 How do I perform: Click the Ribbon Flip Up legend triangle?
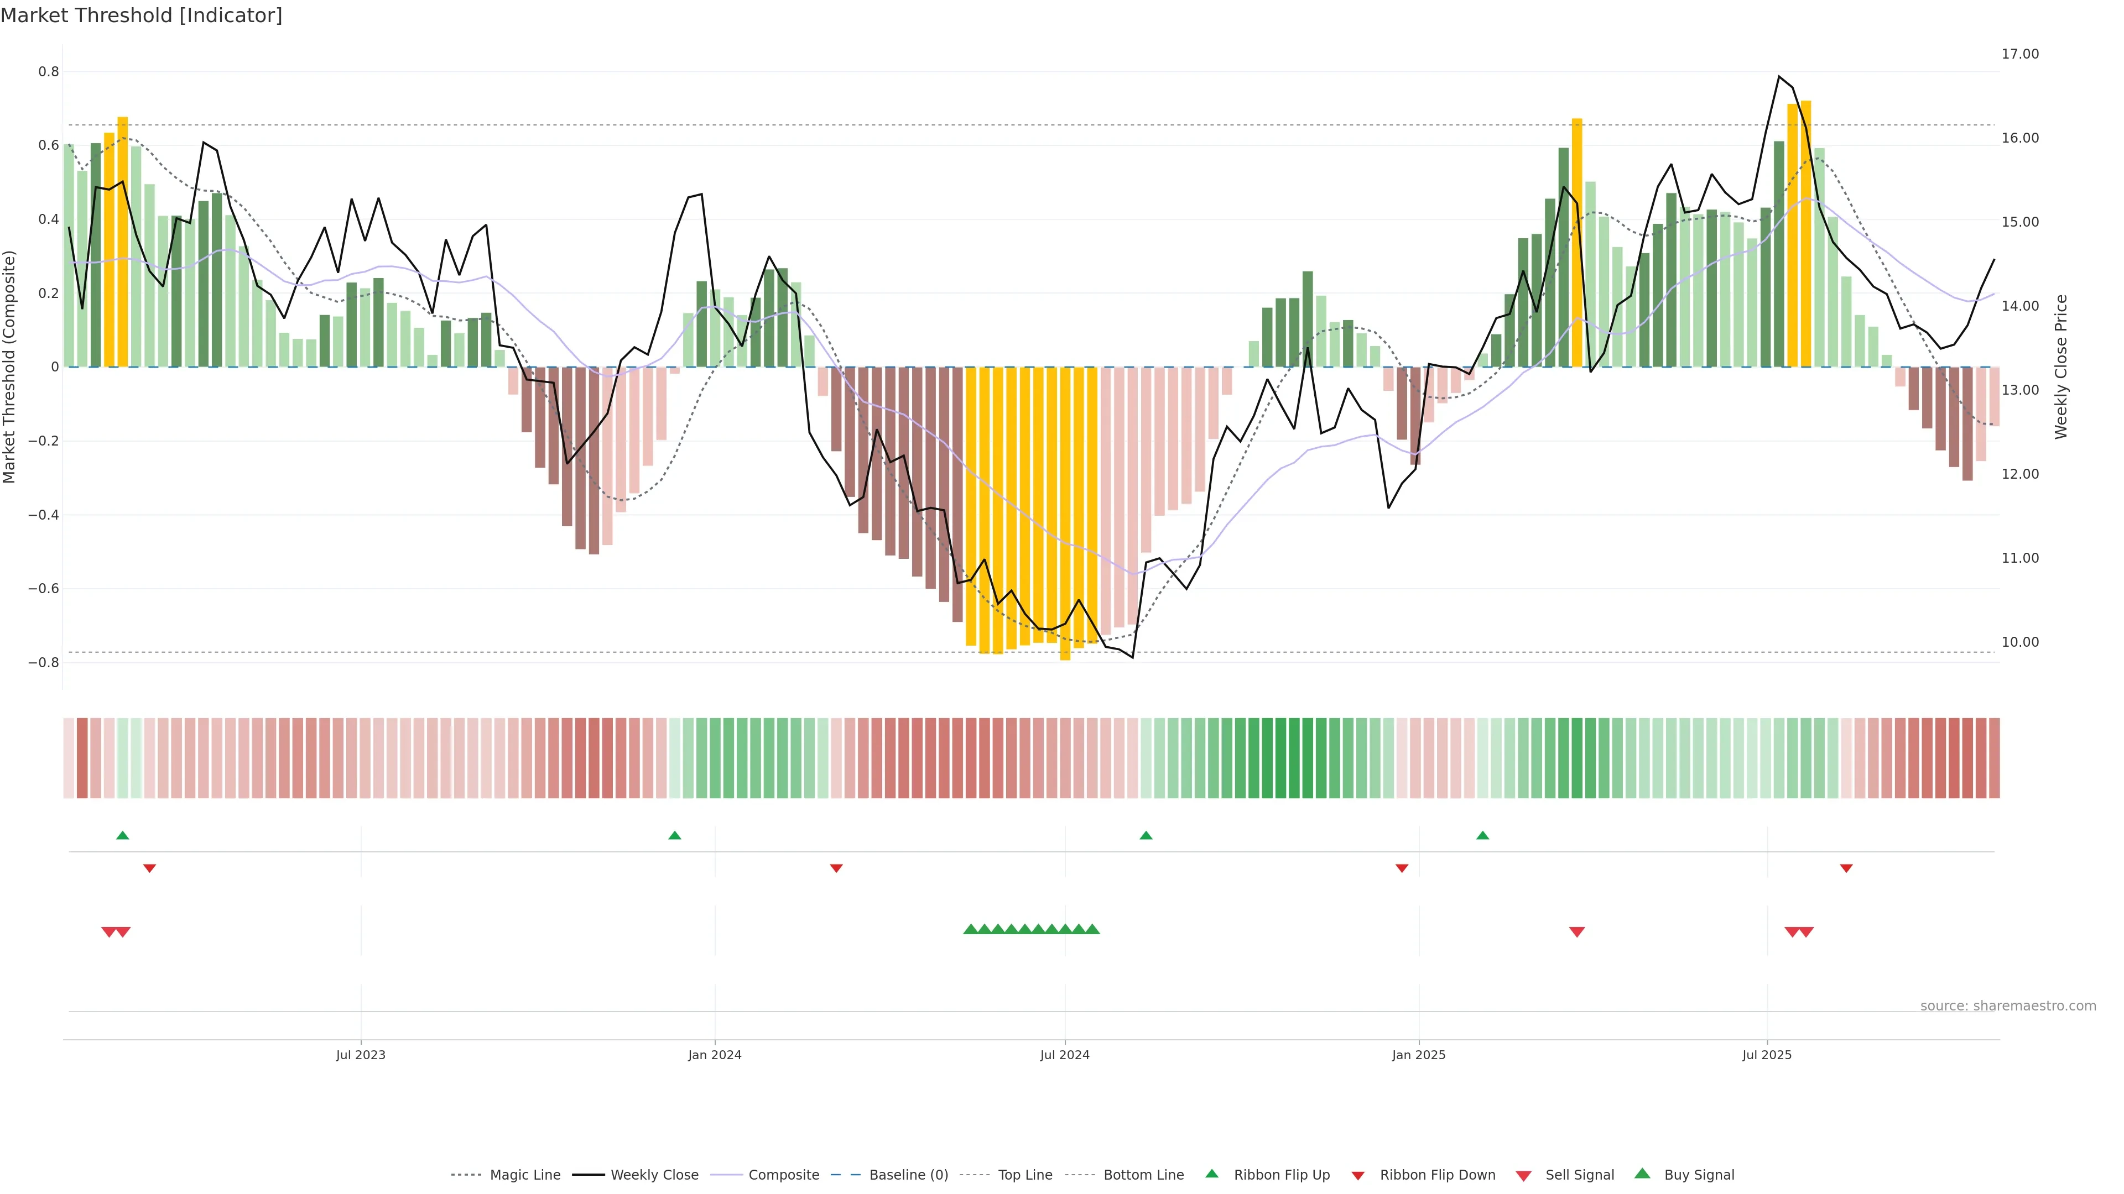[x=1211, y=1174]
